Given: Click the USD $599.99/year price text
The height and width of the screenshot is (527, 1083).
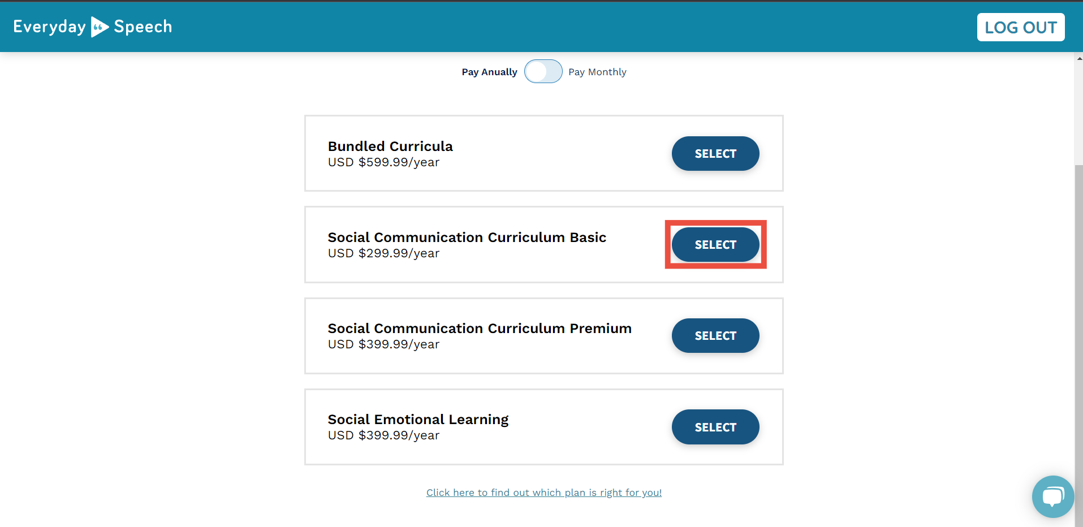Looking at the screenshot, I should click(x=383, y=162).
